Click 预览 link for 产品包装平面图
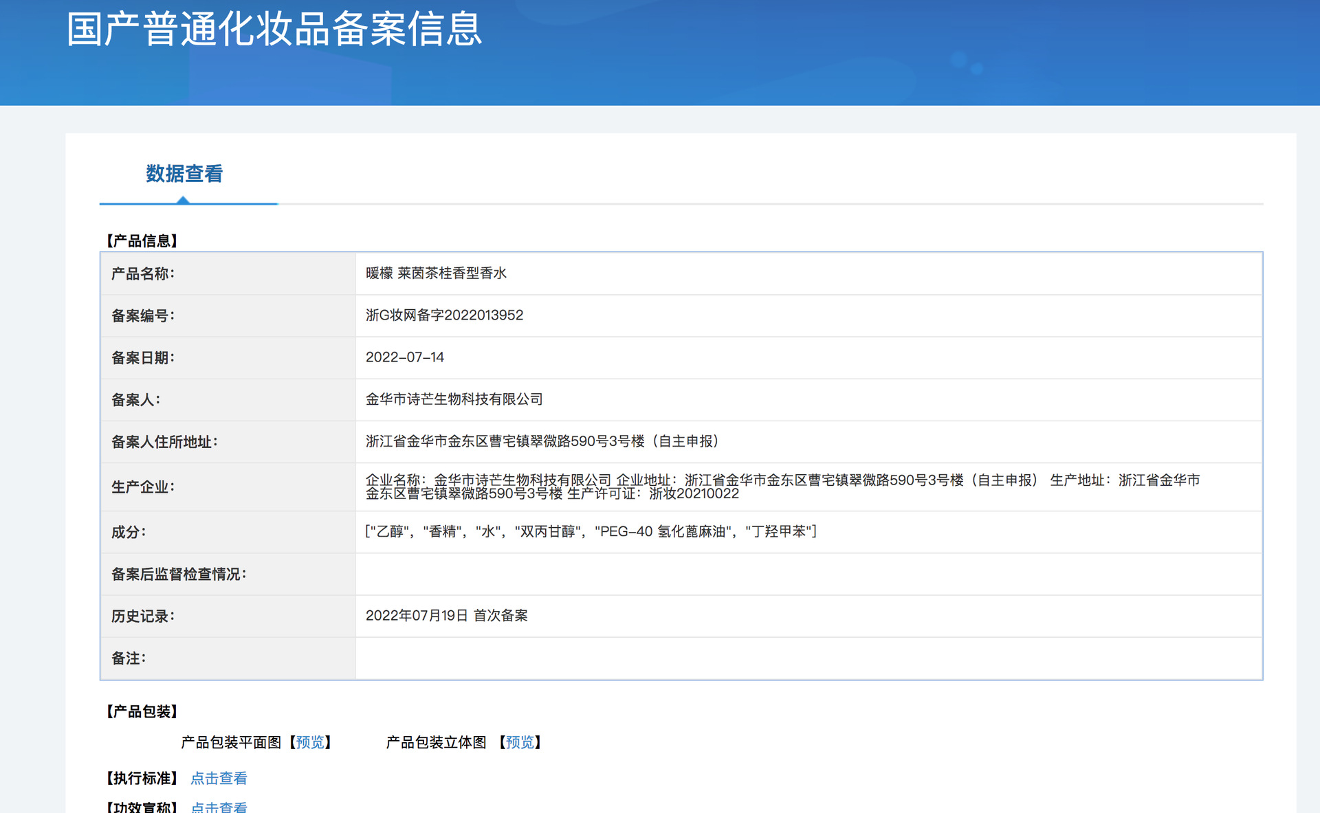Viewport: 1320px width, 813px height. click(310, 742)
